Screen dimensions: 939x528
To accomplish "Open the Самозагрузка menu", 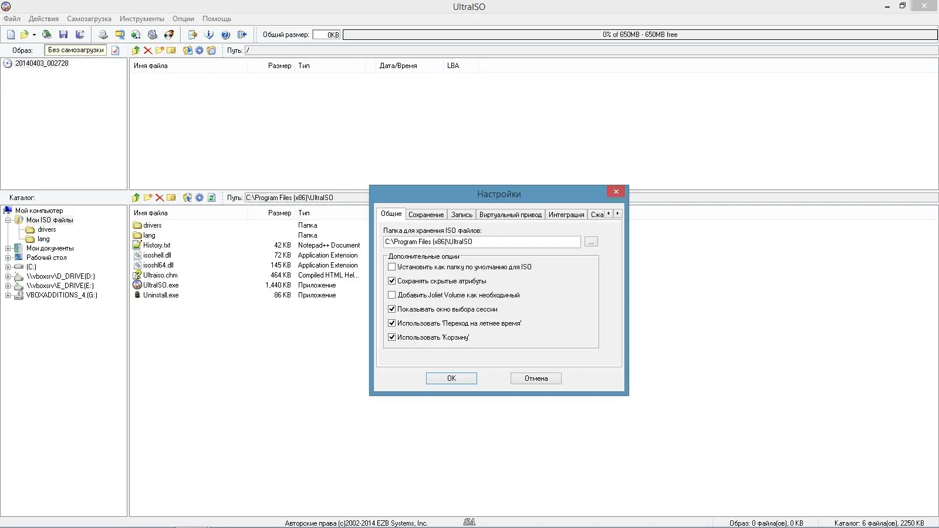I will click(89, 19).
